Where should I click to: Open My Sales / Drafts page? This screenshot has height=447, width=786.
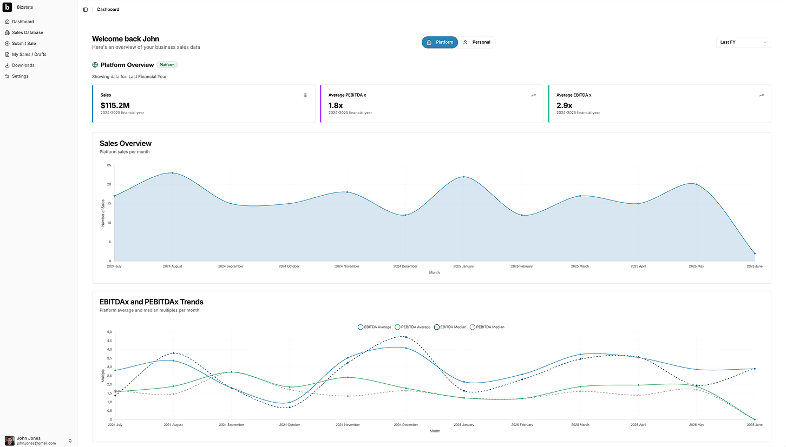[x=29, y=55]
